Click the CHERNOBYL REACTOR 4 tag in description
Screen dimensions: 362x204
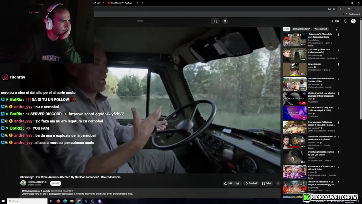62,191
